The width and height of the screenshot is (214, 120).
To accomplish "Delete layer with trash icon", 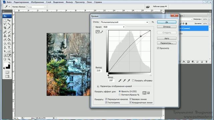I will (206, 62).
